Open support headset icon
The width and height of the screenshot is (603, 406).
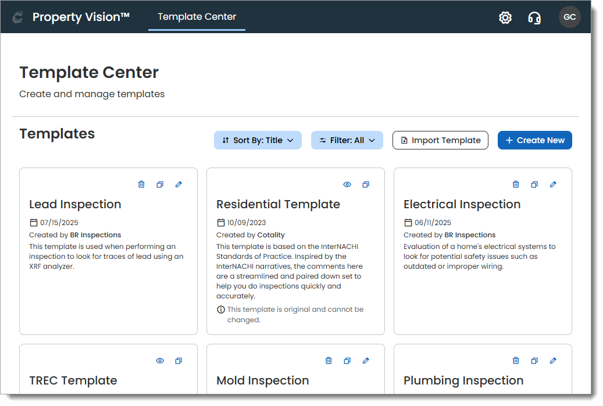[x=534, y=17]
